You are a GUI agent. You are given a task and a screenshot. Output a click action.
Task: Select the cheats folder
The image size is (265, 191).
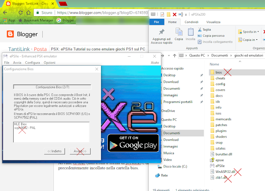[218, 78]
